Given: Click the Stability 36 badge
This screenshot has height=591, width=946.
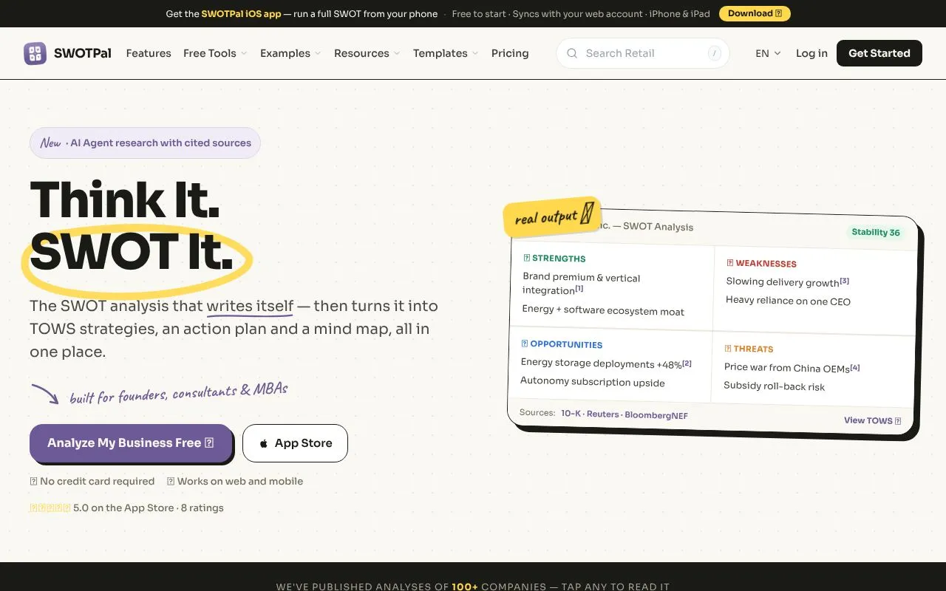Looking at the screenshot, I should coord(876,232).
